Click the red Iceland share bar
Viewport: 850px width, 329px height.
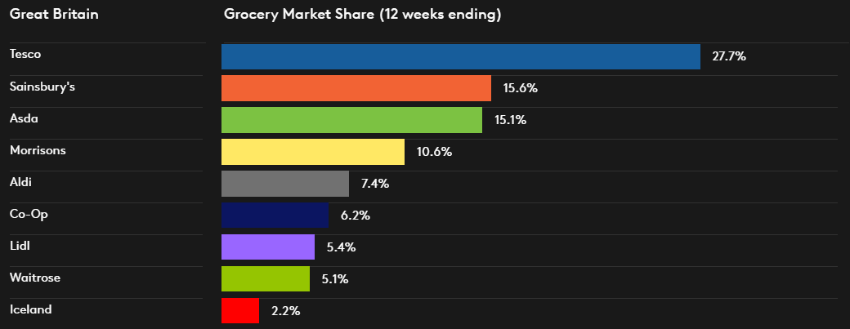click(x=239, y=311)
